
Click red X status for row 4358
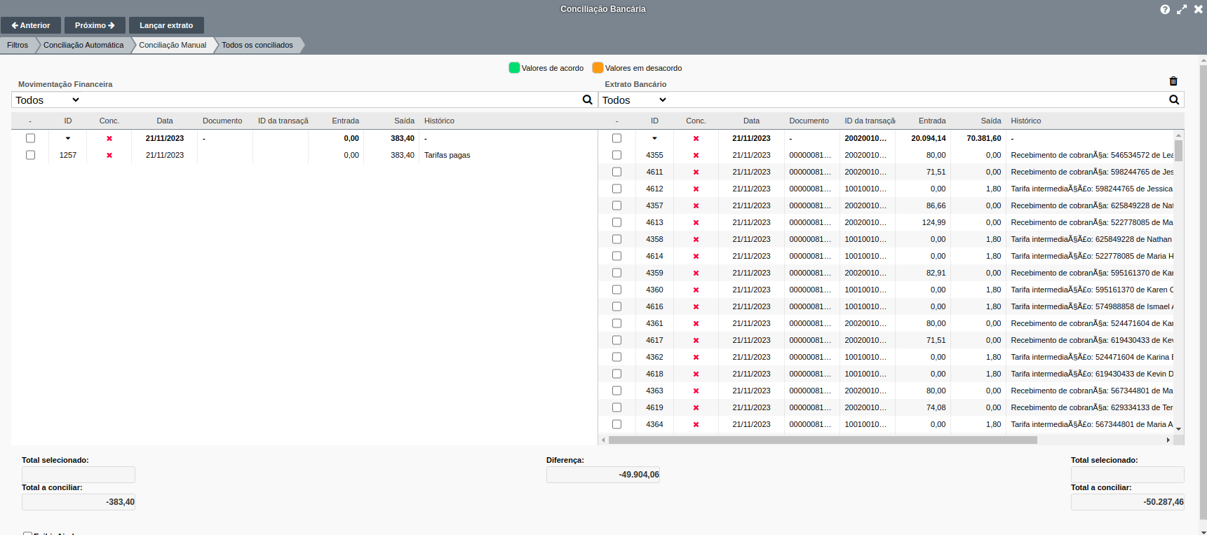[696, 239]
